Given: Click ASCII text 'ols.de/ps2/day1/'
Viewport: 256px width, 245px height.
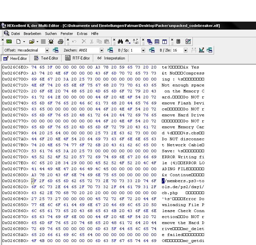Looking at the screenshot, I should (183, 187).
